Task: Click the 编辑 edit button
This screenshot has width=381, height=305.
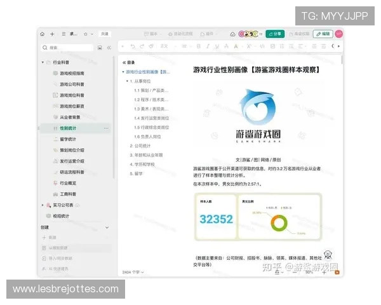Action: tap(323, 34)
